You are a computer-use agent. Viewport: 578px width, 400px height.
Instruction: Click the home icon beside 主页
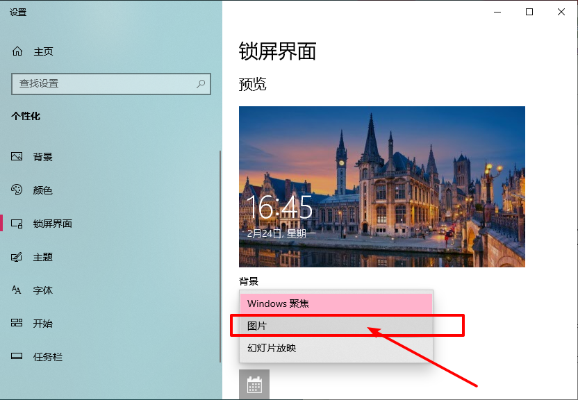[17, 51]
